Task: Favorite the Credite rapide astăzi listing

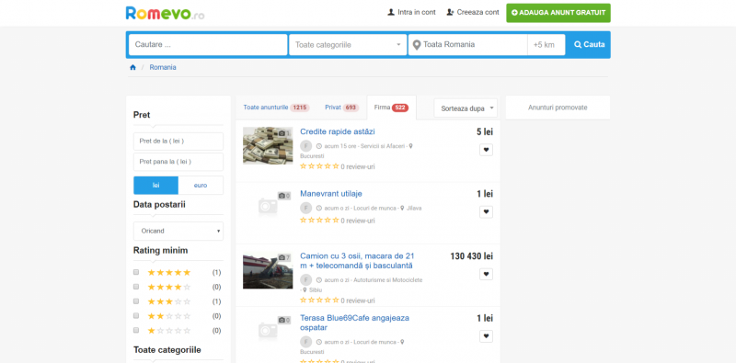Action: pyautogui.click(x=486, y=150)
